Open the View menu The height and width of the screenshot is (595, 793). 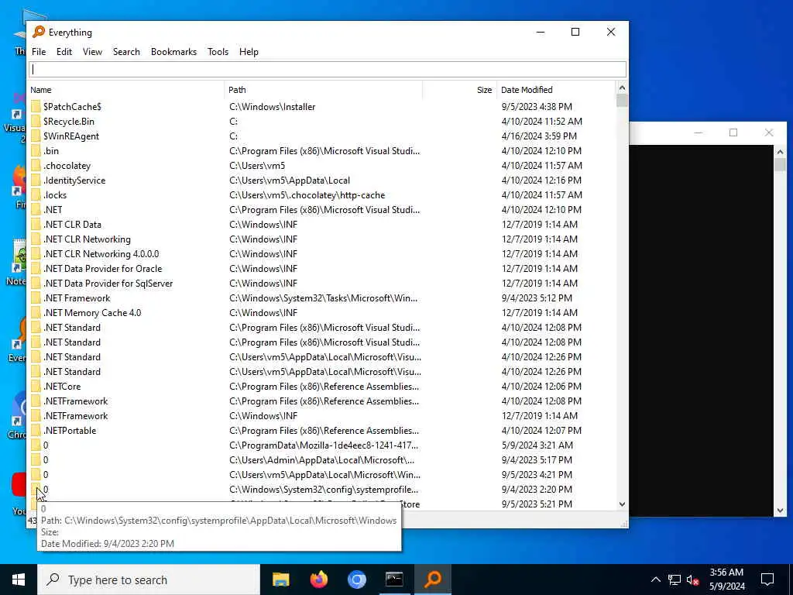point(92,52)
